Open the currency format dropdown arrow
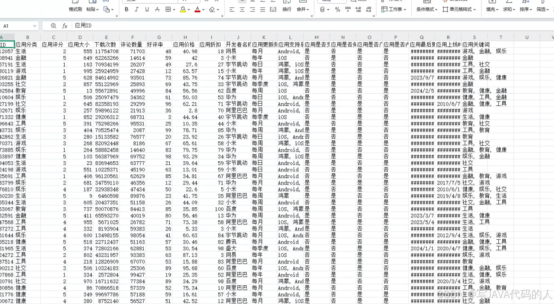This screenshot has width=554, height=304. click(328, 10)
